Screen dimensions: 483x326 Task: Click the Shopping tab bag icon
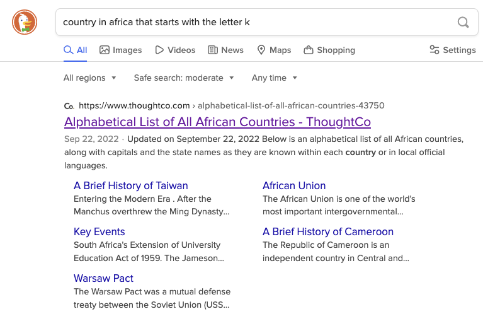coord(309,50)
